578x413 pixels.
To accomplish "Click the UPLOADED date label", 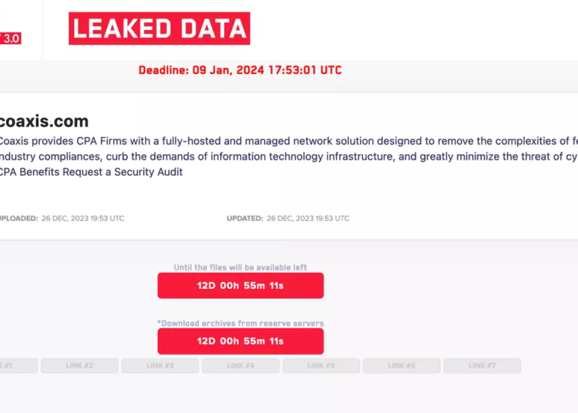I will click(18, 218).
